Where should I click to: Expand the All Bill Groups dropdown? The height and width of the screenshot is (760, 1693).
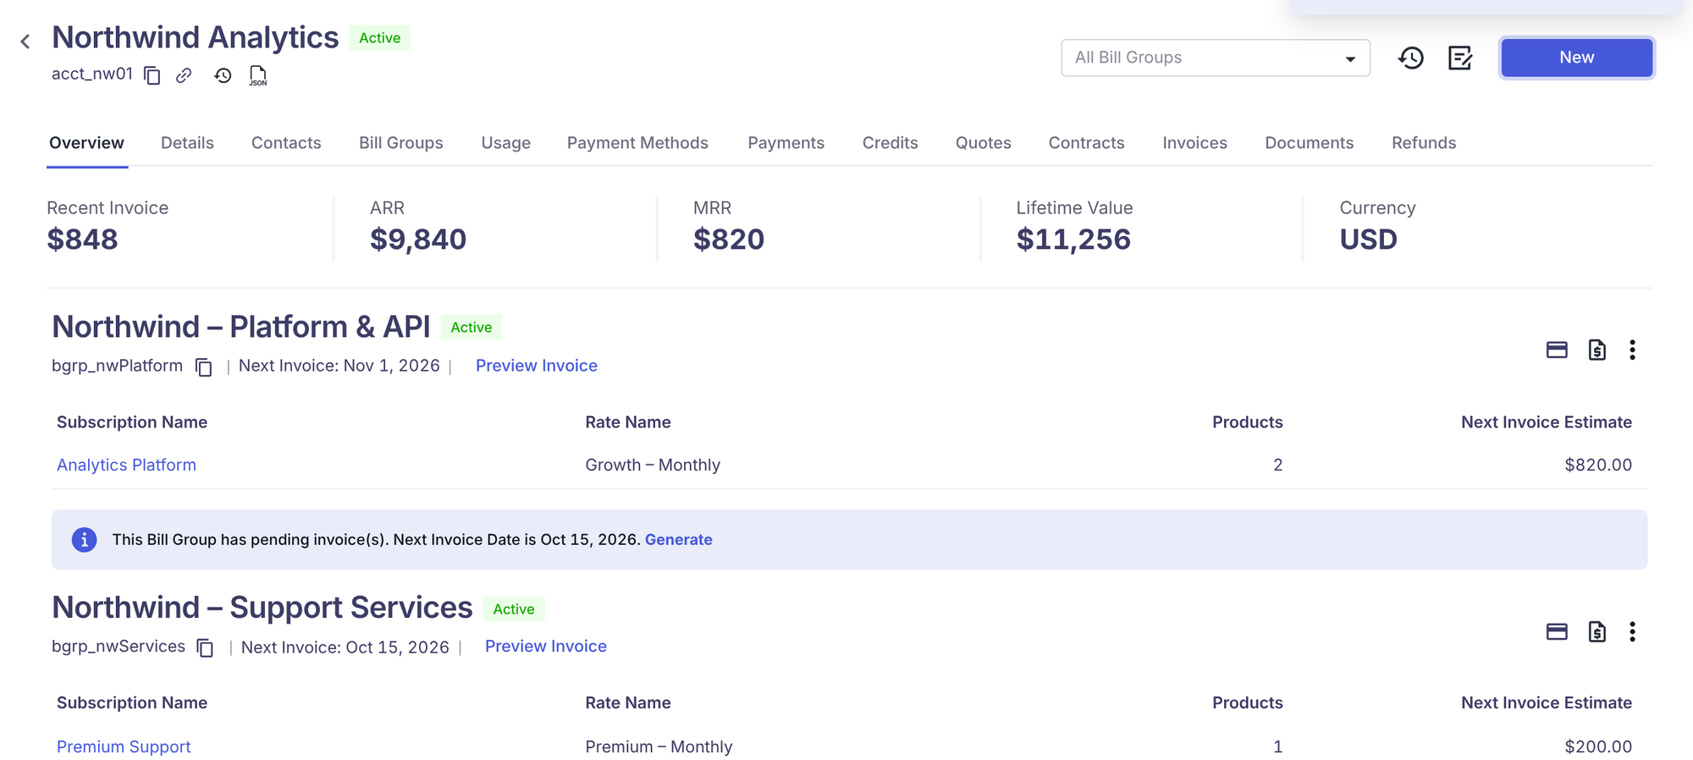(x=1215, y=58)
